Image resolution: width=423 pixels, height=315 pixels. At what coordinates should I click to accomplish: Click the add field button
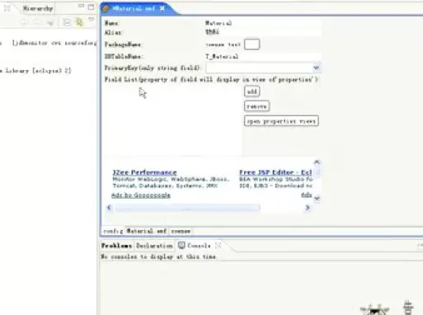click(252, 92)
